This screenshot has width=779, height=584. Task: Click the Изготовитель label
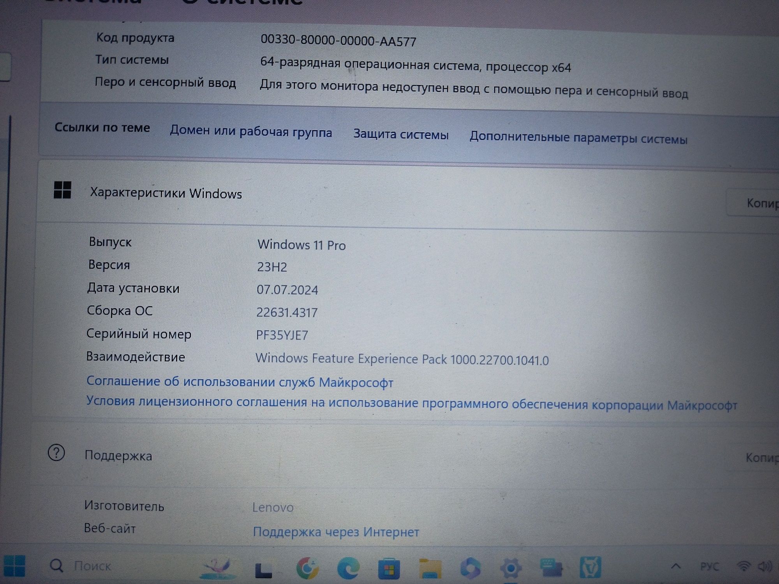tap(124, 506)
